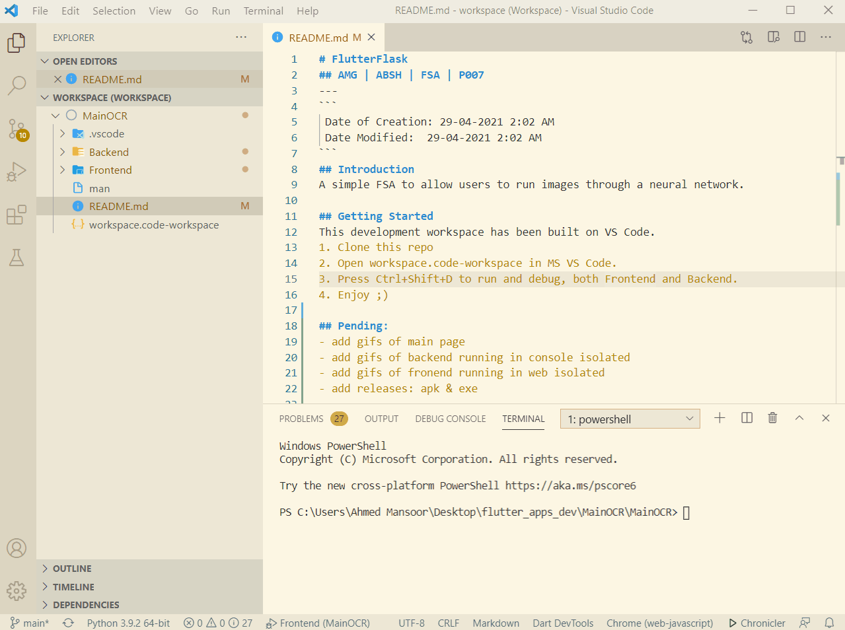Click the feedback icon in status bar

click(805, 623)
